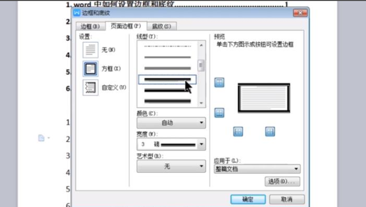Click the WPS icon in dialog title bar

[77, 12]
